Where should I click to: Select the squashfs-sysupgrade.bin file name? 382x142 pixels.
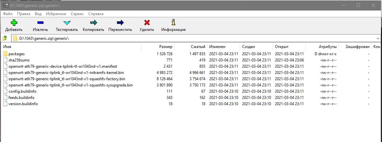(x=70, y=85)
